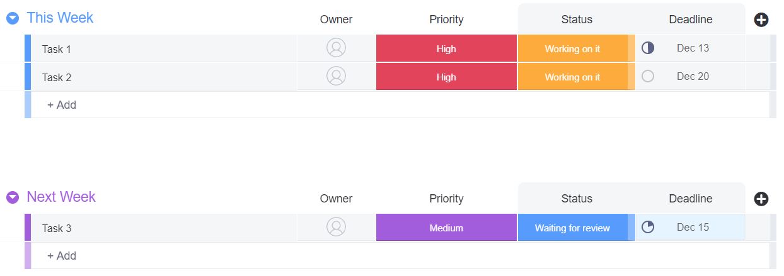Collapse the This Week group
The height and width of the screenshot is (276, 784).
click(x=13, y=19)
